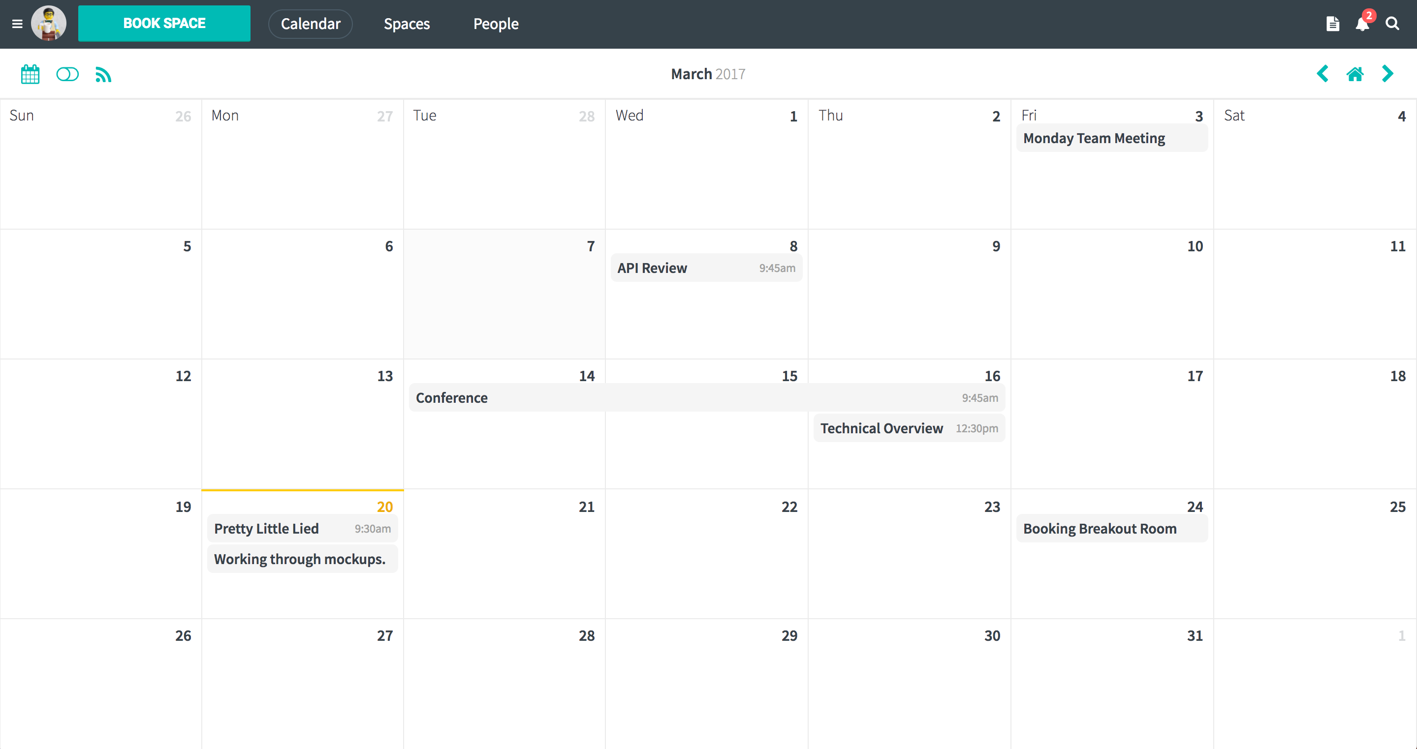Click the BOOK SPACE button
Screen dimensions: 1417x749
164,24
